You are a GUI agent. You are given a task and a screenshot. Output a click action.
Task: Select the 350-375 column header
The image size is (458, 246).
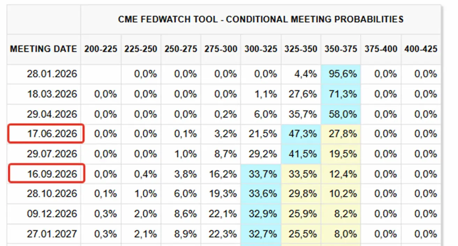pyautogui.click(x=341, y=49)
